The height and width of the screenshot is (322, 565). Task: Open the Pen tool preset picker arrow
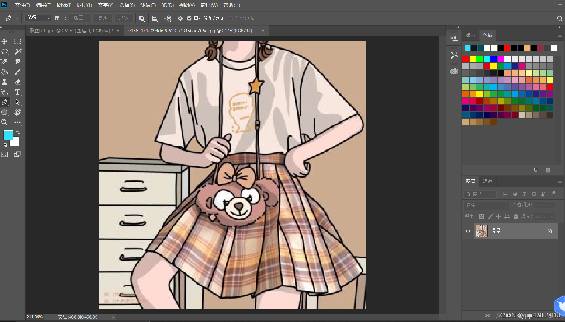click(x=17, y=18)
